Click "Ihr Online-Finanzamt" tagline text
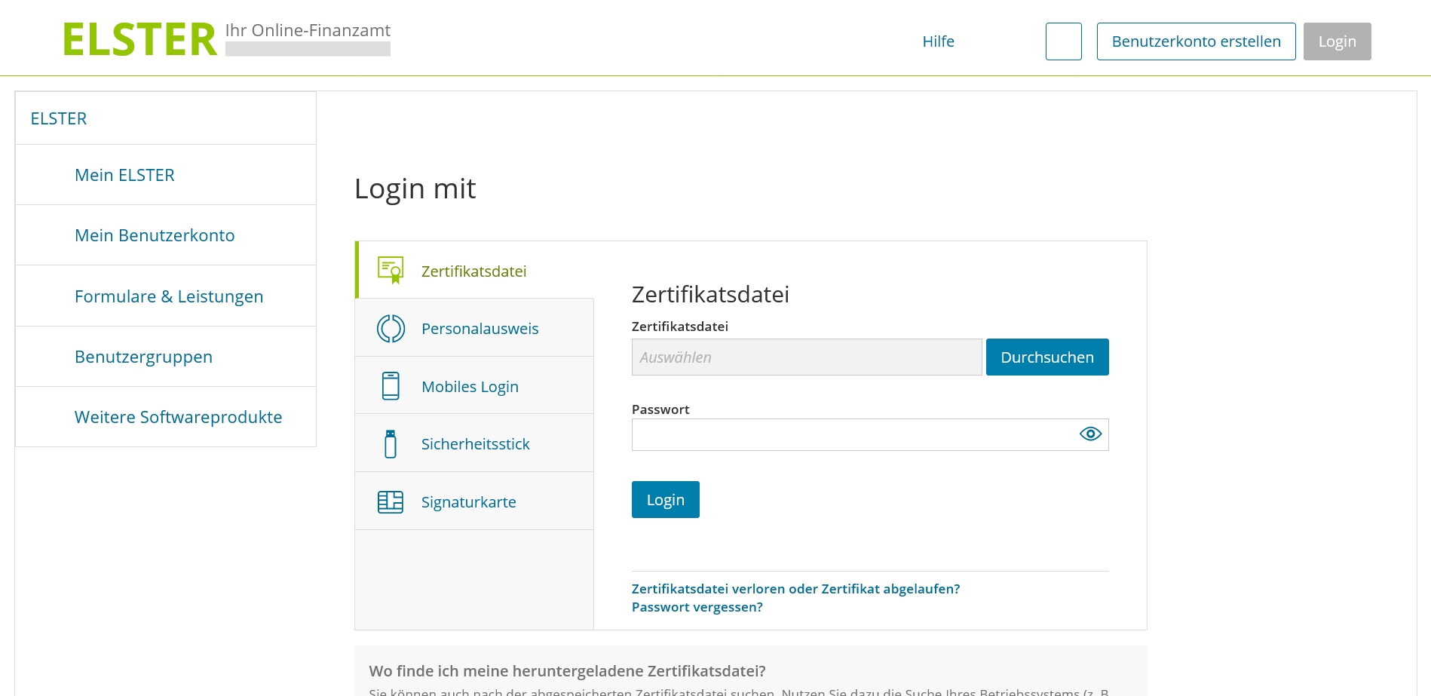 [x=308, y=30]
